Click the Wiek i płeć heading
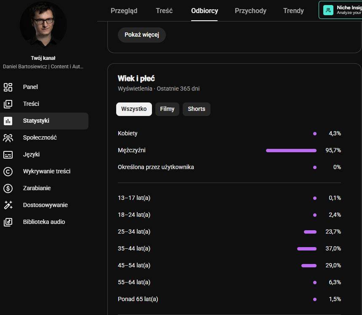The width and height of the screenshot is (362, 315). 136,78
